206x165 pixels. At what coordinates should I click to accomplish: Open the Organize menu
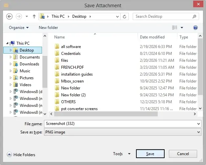coord(19,28)
